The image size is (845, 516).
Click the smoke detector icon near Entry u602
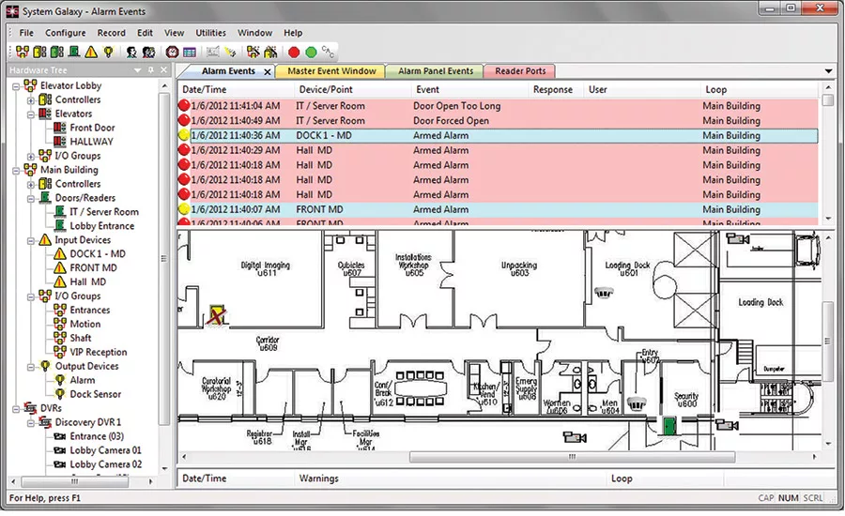tap(637, 402)
